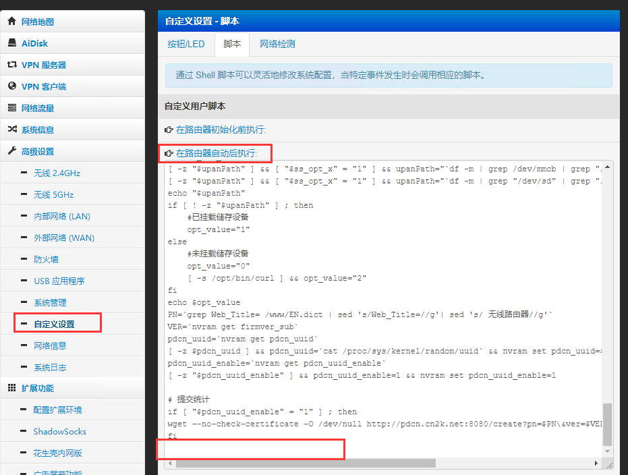Select the 脚本 tab
The image size is (628, 475).
pos(231,43)
